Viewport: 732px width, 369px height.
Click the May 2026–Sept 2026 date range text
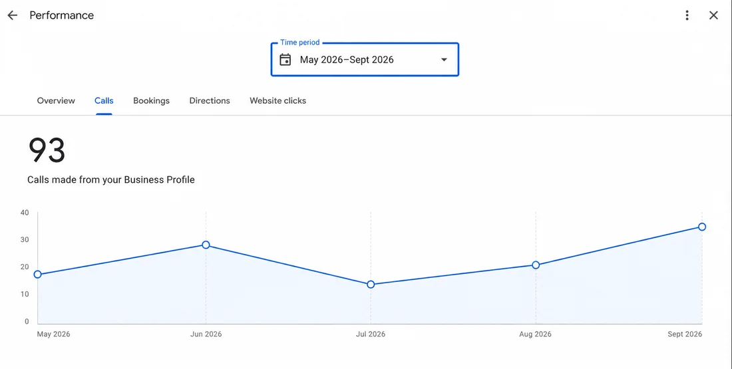tap(347, 60)
